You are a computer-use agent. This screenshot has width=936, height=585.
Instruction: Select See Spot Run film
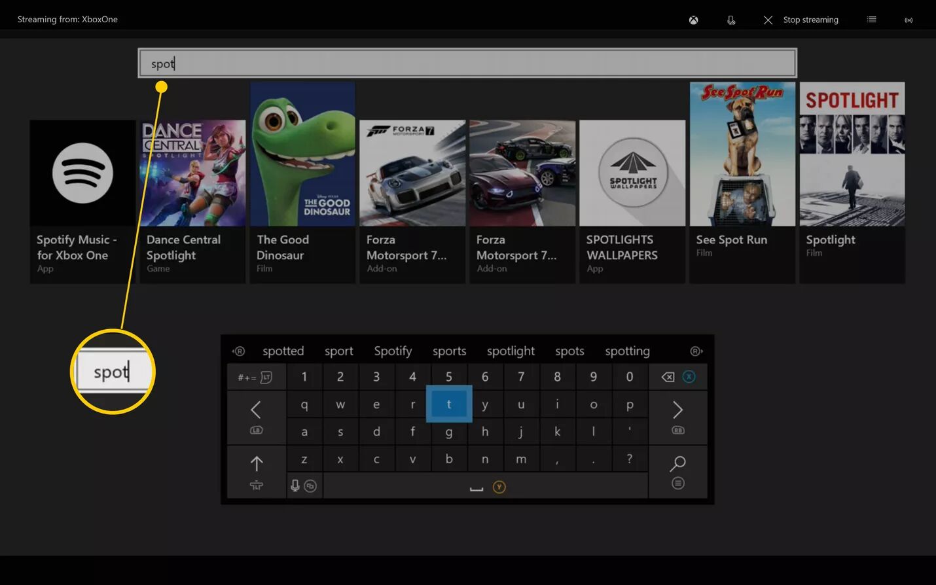tap(742, 183)
